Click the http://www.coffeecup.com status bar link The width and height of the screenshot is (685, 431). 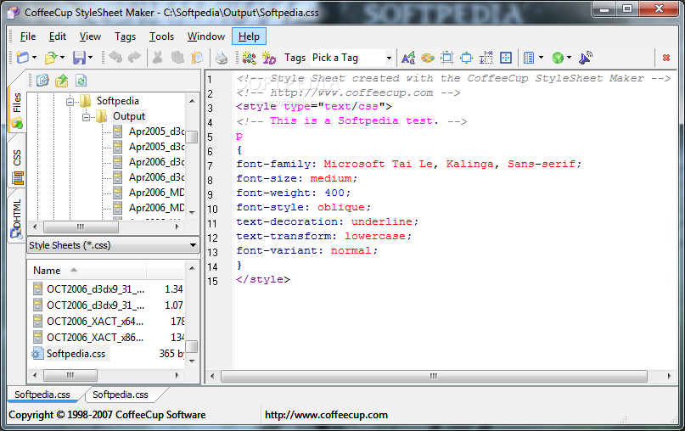point(326,415)
